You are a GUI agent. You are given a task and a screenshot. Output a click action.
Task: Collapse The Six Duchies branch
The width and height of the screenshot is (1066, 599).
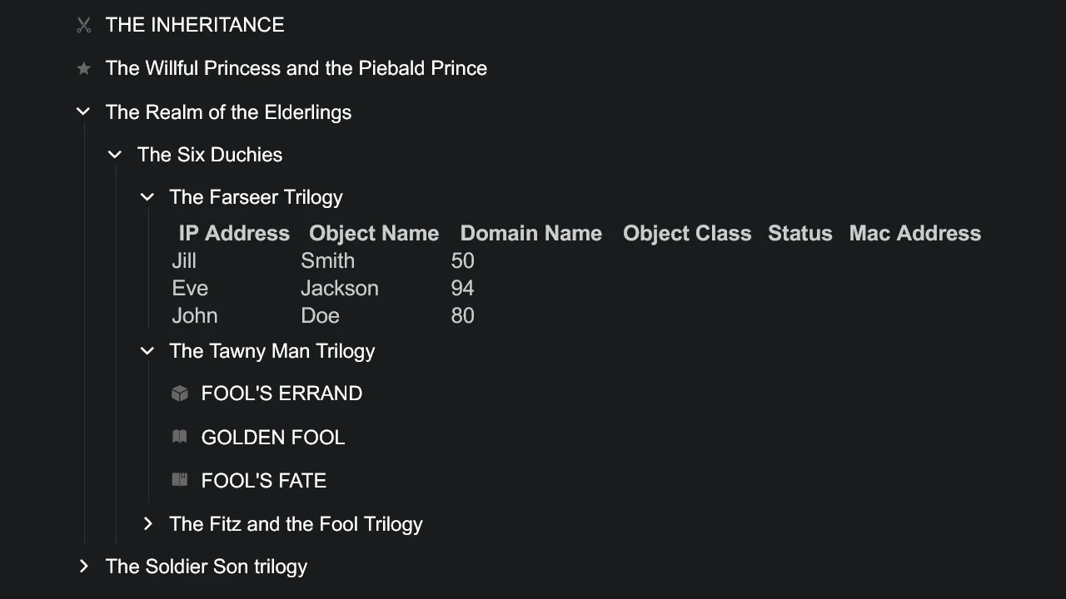coord(115,154)
